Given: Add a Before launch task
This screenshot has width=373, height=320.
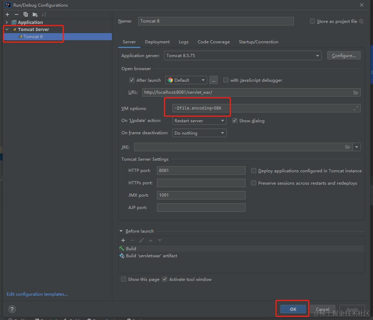Looking at the screenshot, I should click(123, 240).
